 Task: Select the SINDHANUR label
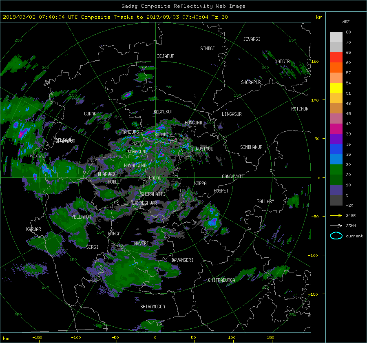click(251, 147)
